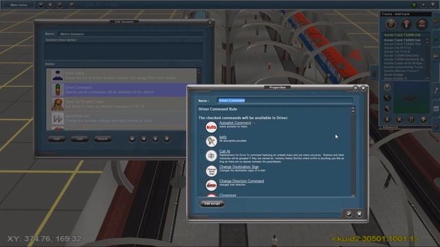440x247 pixels.
Task: Open the Autopilot Command link
Action: [235, 123]
